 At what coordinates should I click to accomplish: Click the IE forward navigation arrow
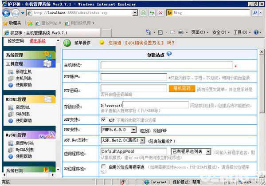coord(16,13)
